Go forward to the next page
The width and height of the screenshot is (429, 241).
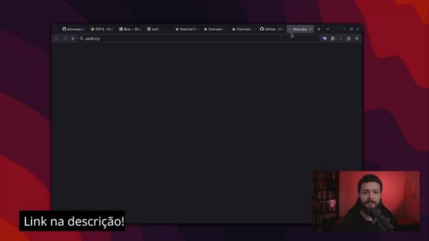tap(64, 39)
